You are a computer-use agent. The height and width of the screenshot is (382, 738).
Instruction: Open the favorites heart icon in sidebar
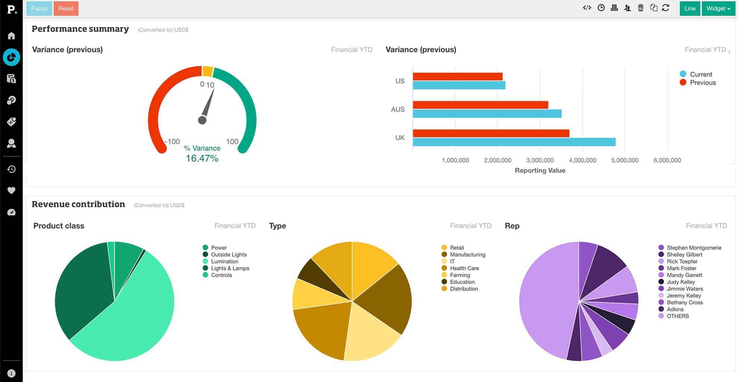pos(11,191)
